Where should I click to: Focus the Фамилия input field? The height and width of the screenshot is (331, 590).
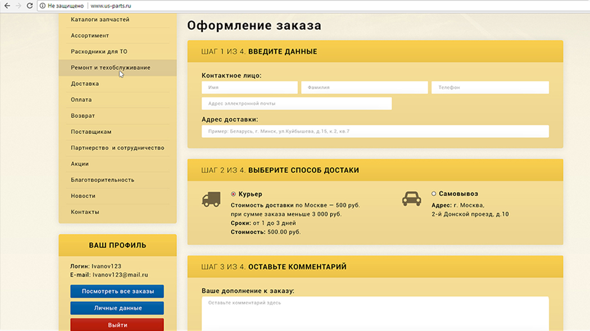pyautogui.click(x=364, y=87)
